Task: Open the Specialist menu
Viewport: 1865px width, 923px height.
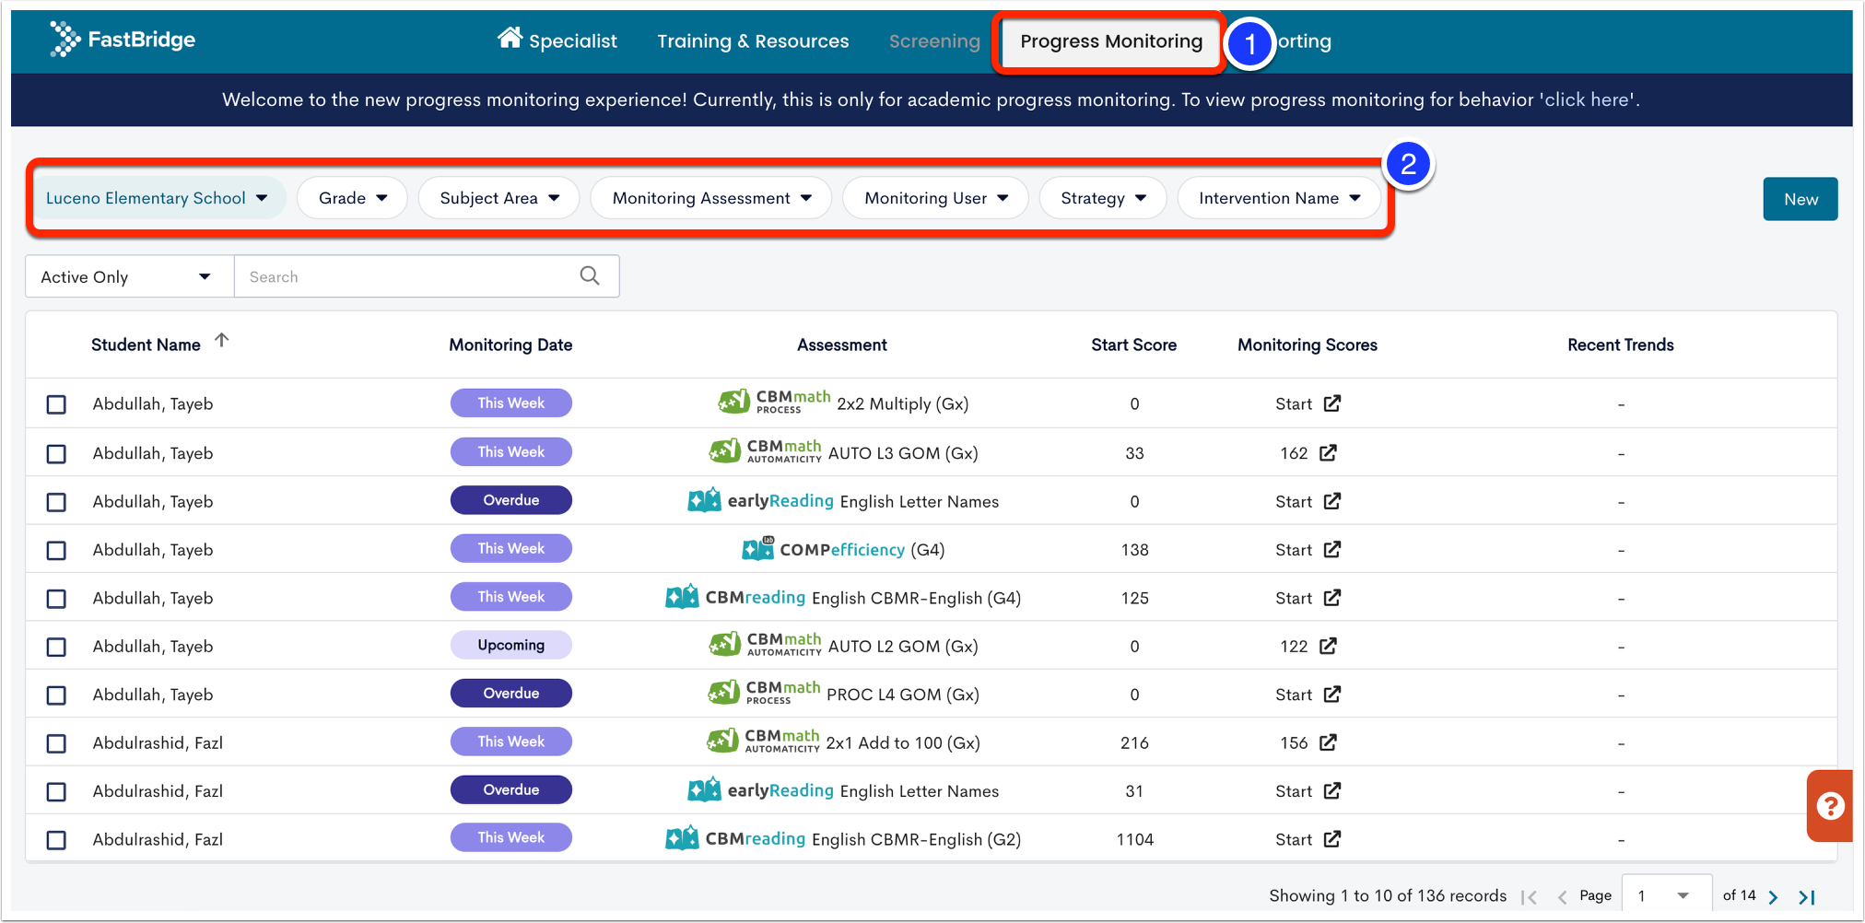Action: coord(557,41)
